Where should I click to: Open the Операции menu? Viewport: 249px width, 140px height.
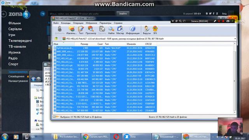click(78, 23)
